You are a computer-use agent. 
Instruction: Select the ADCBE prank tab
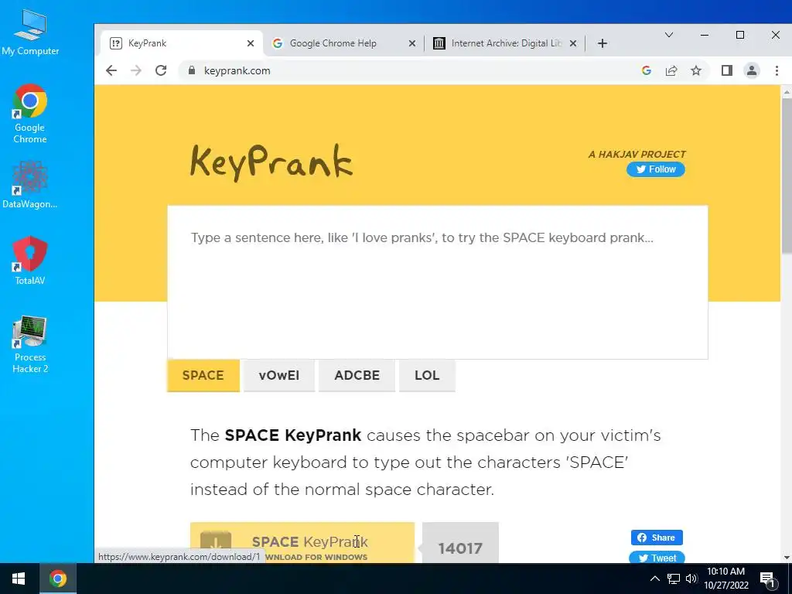click(357, 375)
